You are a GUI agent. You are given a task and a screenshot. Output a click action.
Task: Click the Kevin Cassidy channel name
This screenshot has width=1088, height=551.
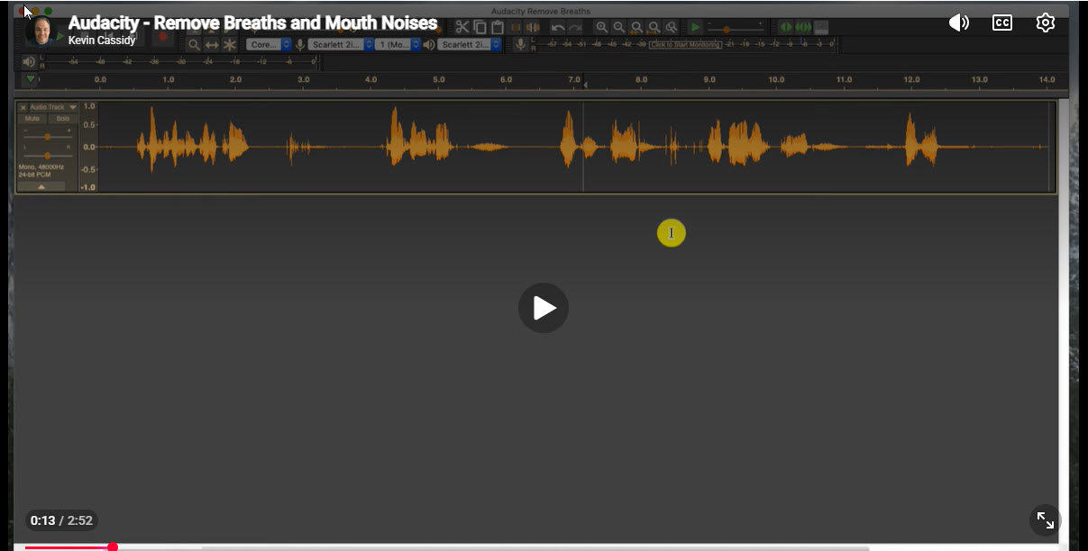(x=102, y=41)
